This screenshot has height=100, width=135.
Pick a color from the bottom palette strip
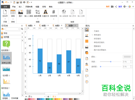(54, 99)
